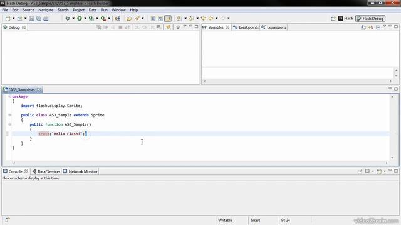Toggle the highlighted pencil toolbar button
401x225 pixels.
point(168,18)
